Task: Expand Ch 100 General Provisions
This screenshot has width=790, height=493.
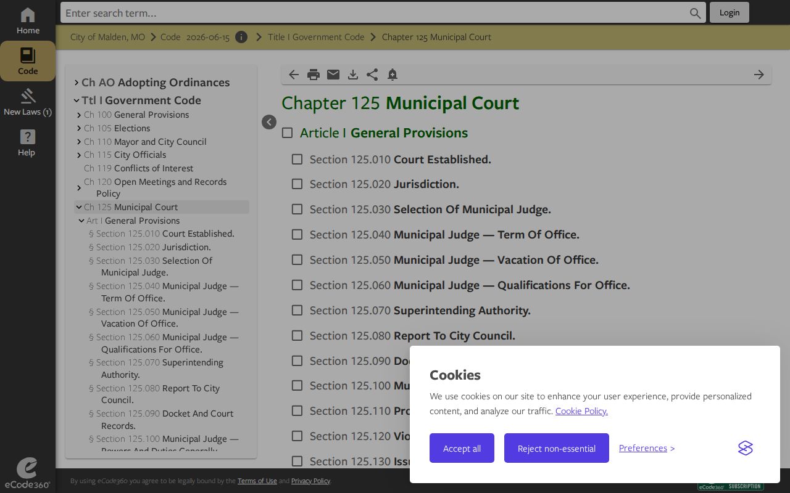Action: click(79, 115)
